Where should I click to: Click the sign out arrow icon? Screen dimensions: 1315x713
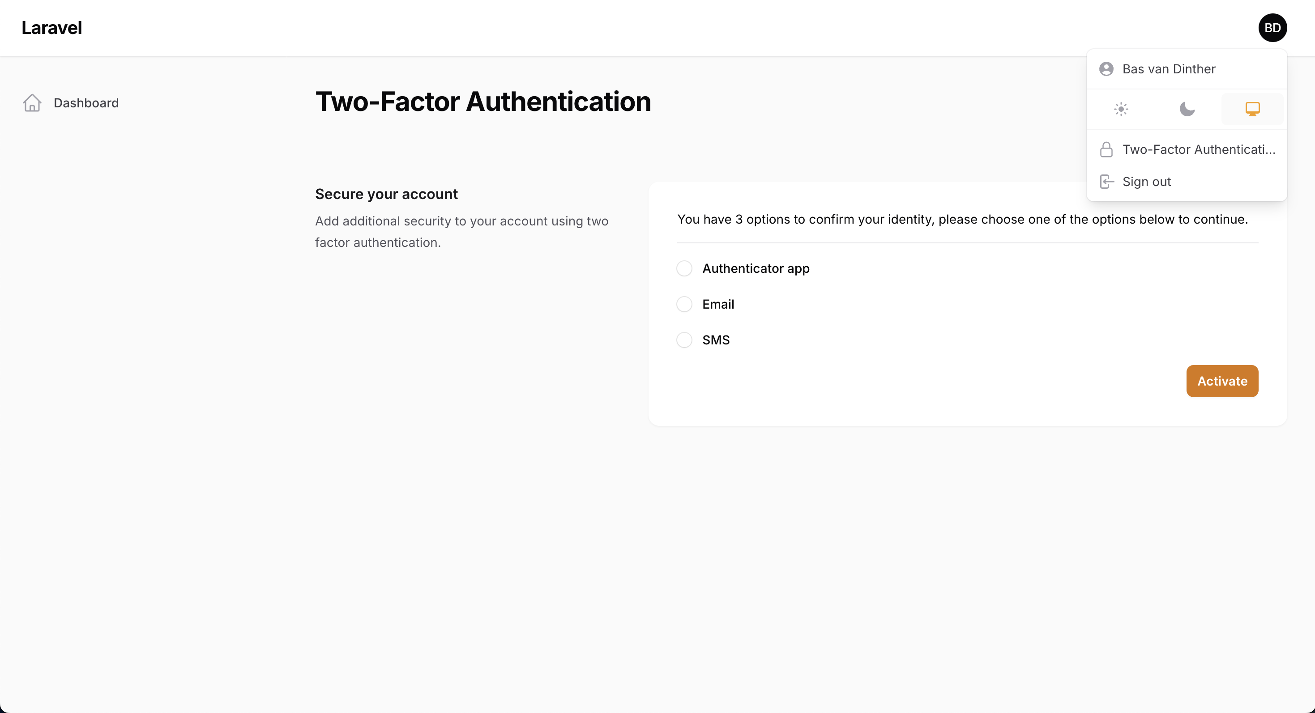point(1106,182)
